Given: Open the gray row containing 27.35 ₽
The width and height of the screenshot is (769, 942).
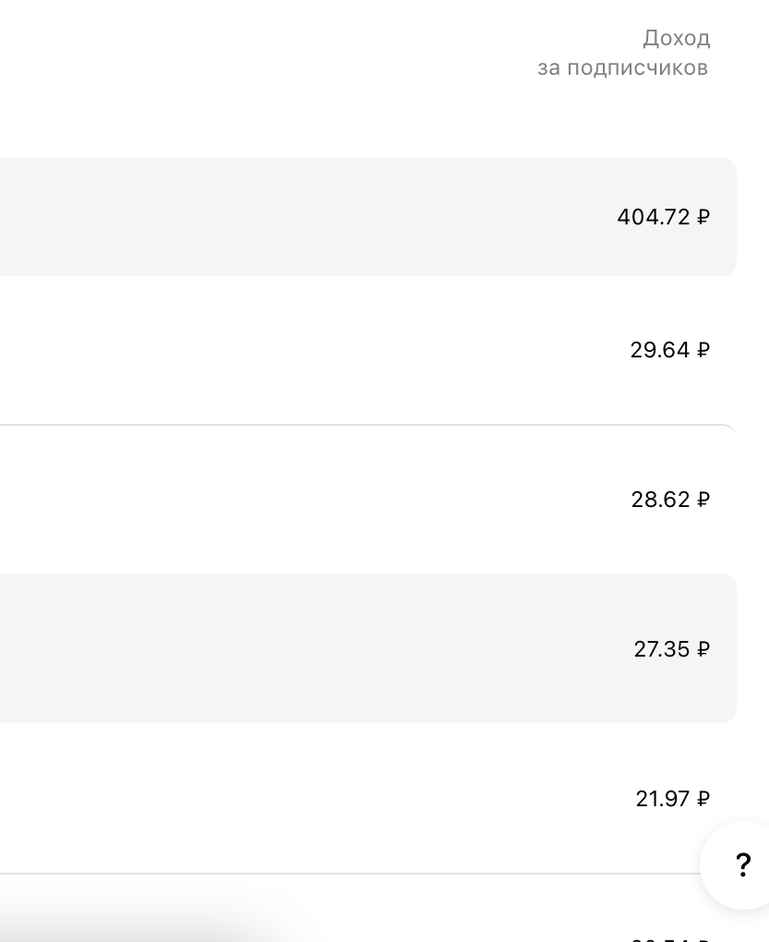Looking at the screenshot, I should pos(368,648).
